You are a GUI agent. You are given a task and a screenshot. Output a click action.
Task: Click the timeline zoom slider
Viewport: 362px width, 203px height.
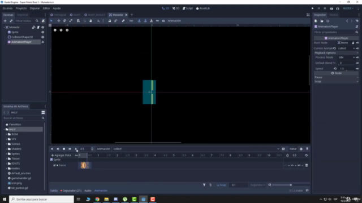click(291, 185)
